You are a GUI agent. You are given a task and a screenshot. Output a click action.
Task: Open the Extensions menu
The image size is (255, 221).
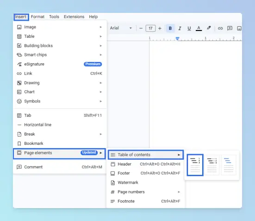click(74, 17)
